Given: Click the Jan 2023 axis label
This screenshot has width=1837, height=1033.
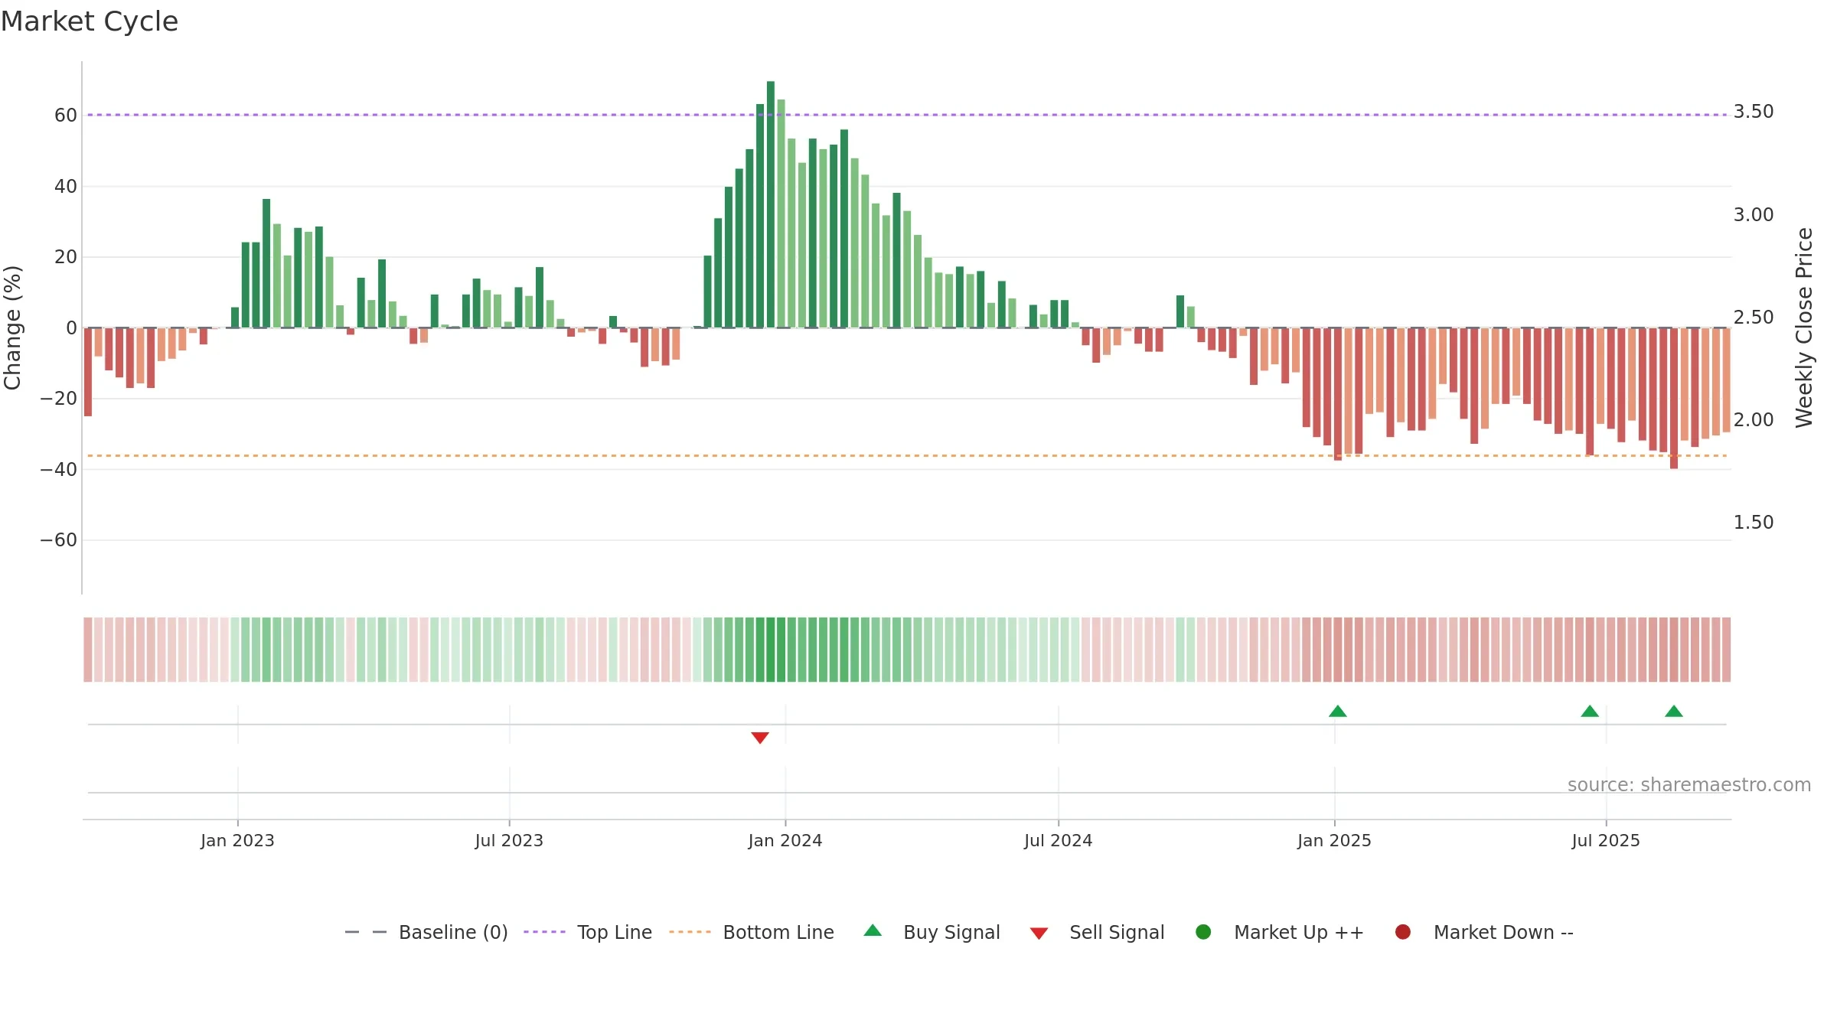Looking at the screenshot, I should (237, 840).
